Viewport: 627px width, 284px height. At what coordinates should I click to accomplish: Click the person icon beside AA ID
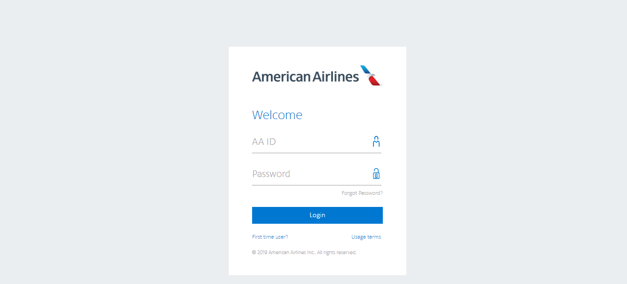376,141
